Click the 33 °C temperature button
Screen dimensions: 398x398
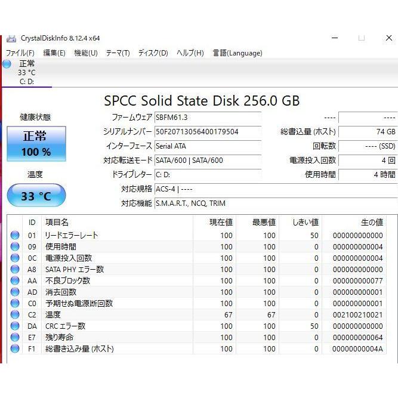(36, 196)
